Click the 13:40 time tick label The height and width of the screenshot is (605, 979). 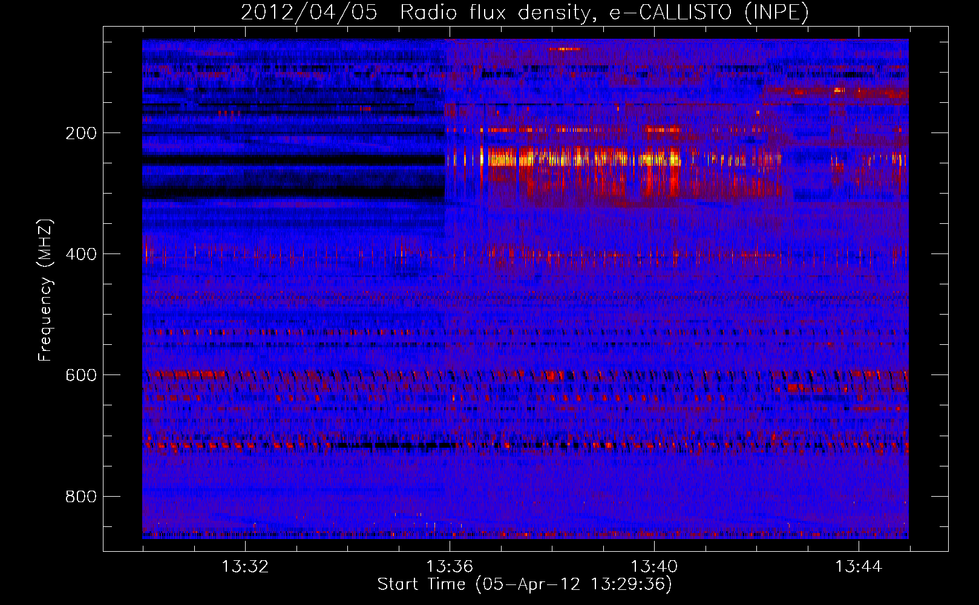point(654,567)
